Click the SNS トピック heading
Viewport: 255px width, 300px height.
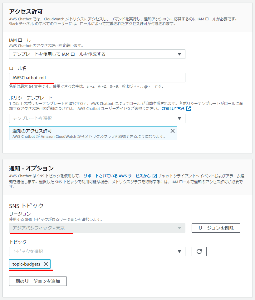26,206
